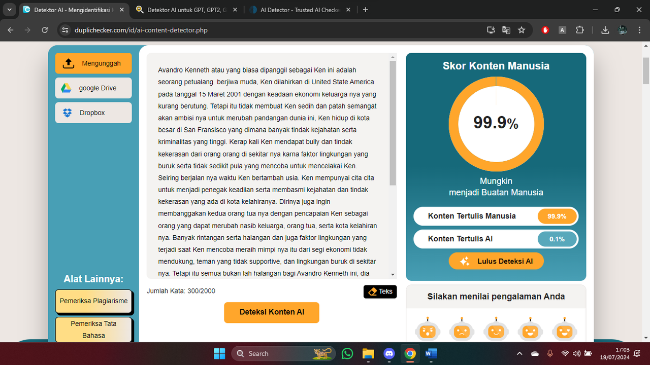Click the microphone tray icon
This screenshot has height=365, width=650.
[550, 353]
